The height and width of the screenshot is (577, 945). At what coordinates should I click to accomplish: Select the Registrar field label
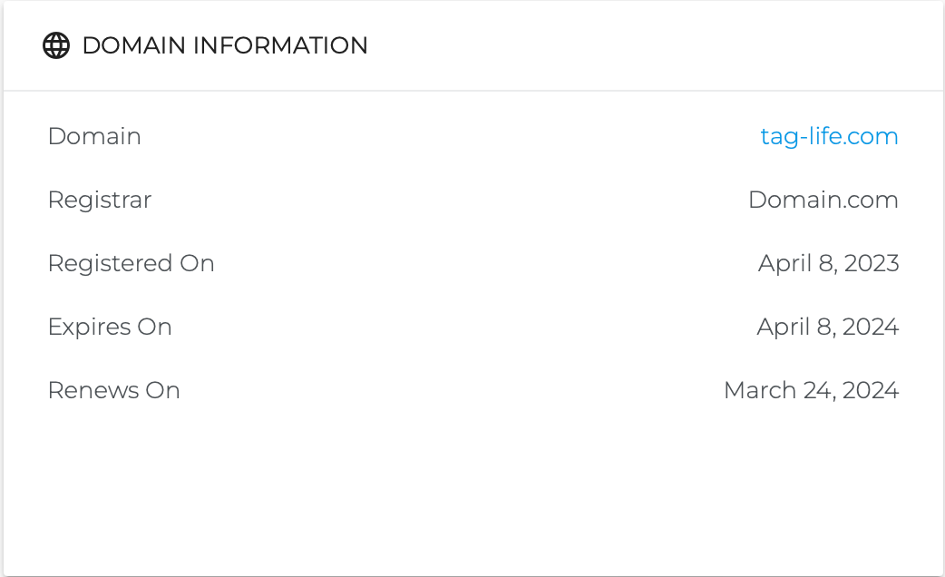click(x=100, y=200)
